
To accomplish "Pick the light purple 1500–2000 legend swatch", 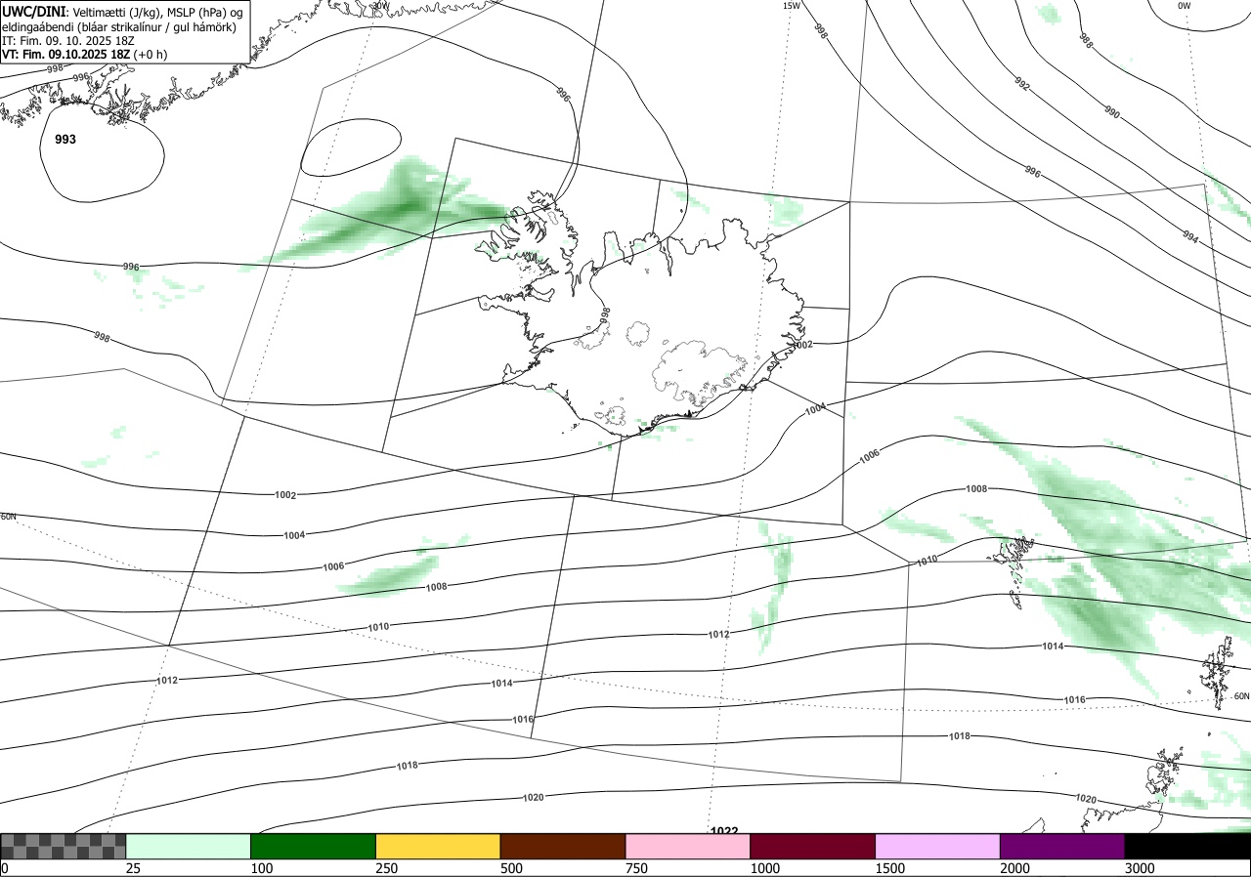I will coord(938,846).
